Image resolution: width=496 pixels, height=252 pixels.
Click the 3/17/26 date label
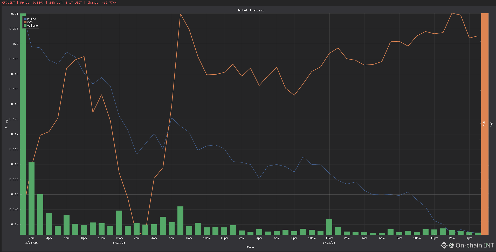119,243
